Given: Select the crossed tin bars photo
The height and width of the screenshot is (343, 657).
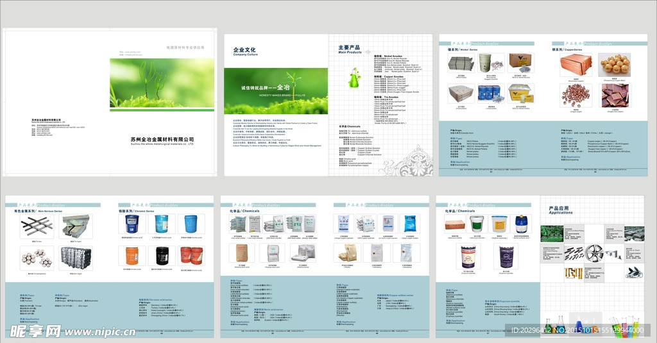Looking at the screenshot, I should (37, 226).
